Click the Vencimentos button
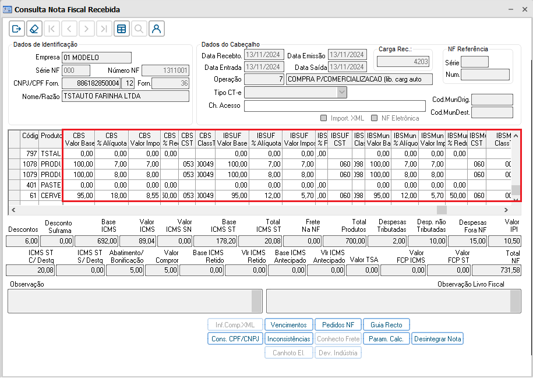This screenshot has height=378, width=533. click(288, 324)
